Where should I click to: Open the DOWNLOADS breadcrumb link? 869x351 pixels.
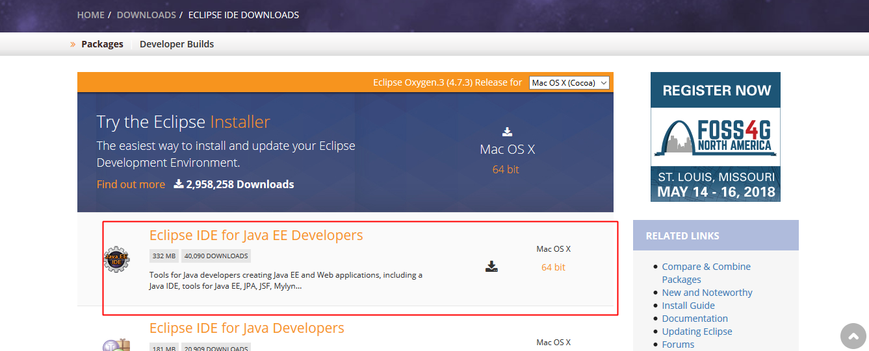coord(146,14)
